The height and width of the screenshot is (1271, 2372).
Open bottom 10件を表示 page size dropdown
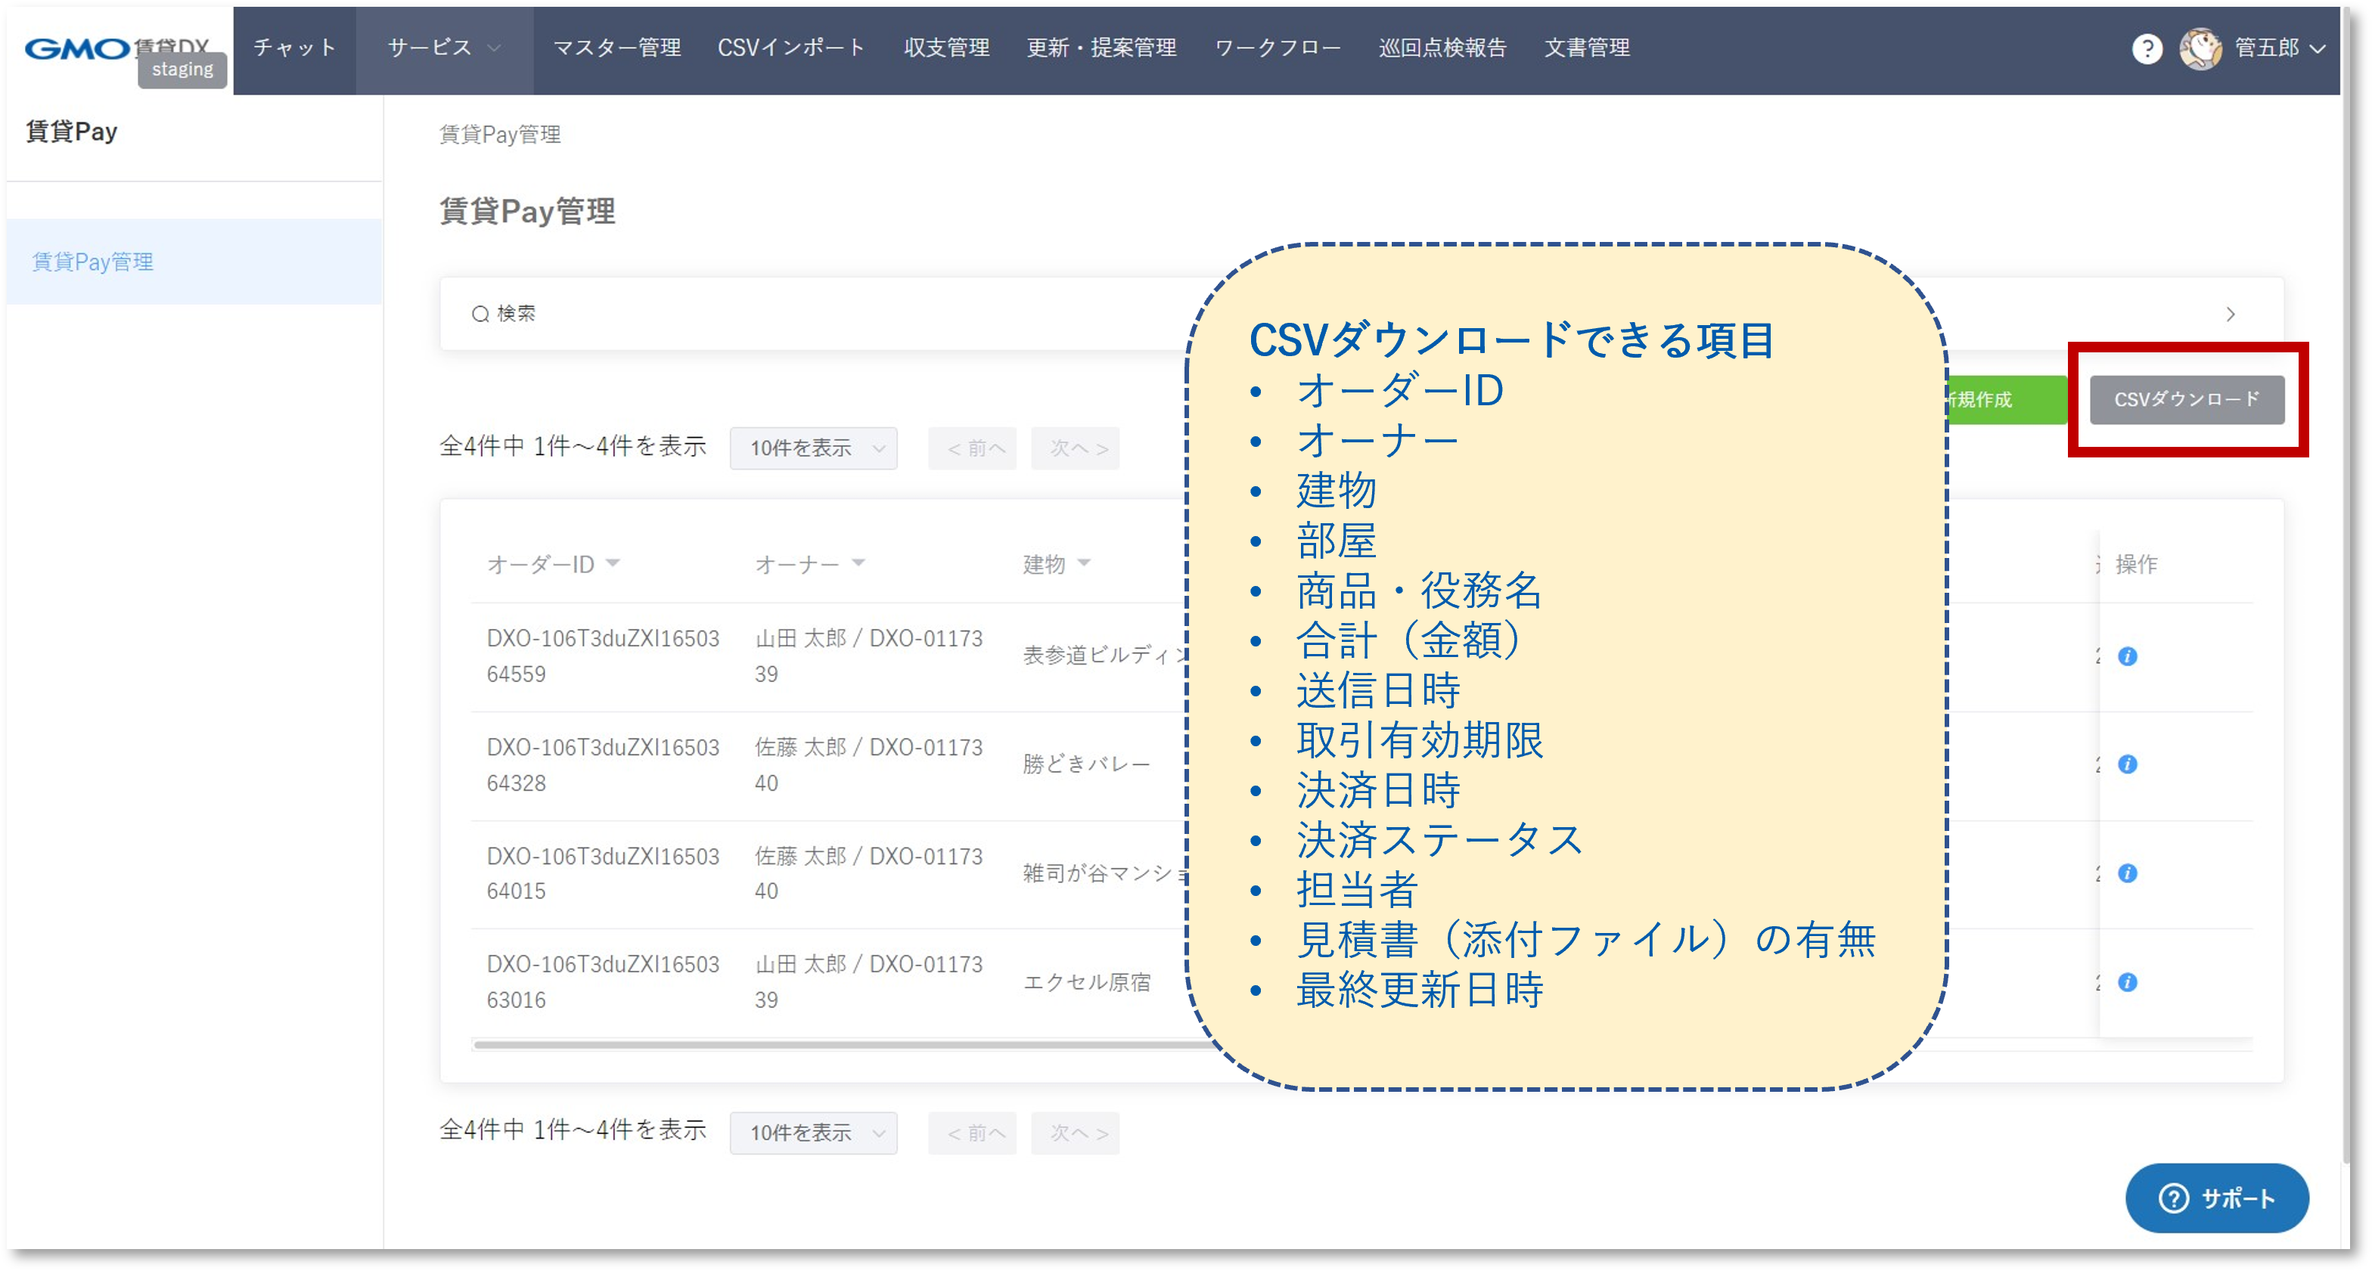click(813, 1133)
